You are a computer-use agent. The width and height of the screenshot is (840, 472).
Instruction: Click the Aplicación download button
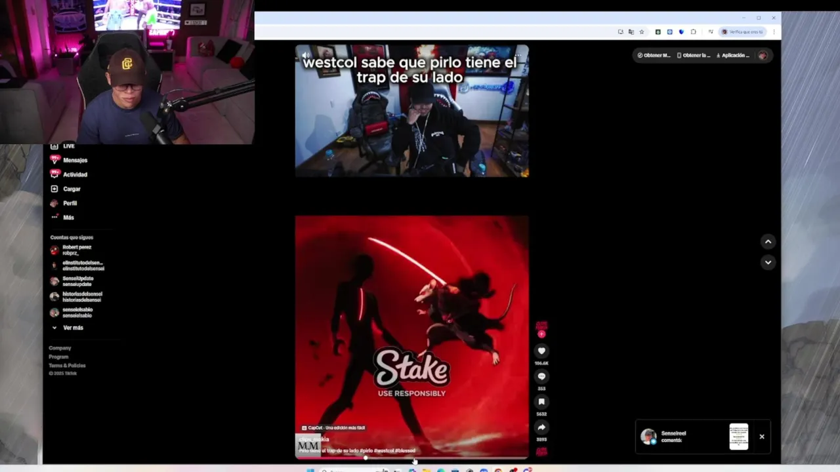[734, 56]
